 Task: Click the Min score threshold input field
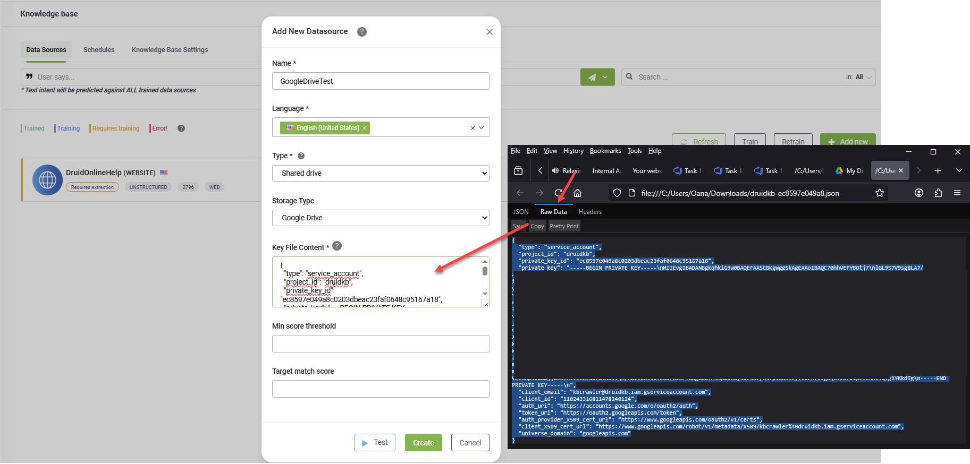[381, 344]
